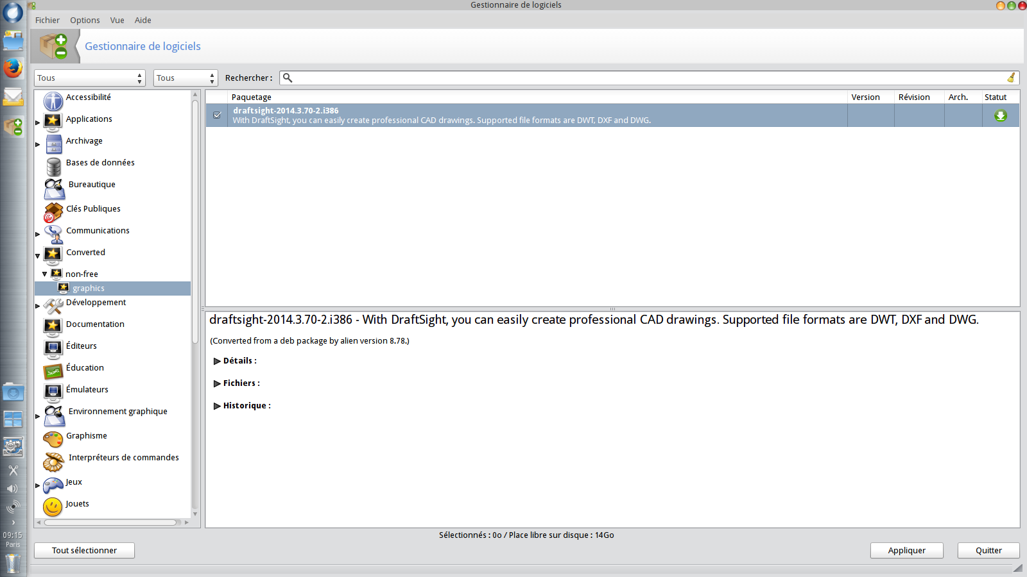Open the second Tous filter dropdown
The image size is (1027, 577).
pos(186,78)
